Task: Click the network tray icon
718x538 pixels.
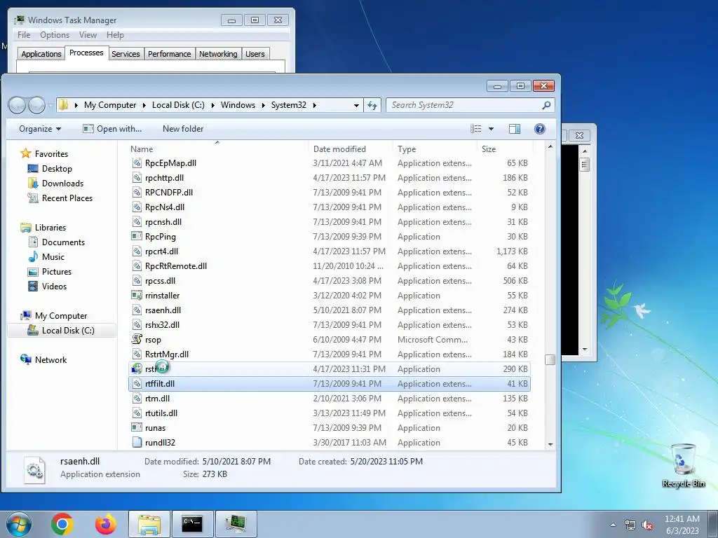Action: [x=630, y=525]
